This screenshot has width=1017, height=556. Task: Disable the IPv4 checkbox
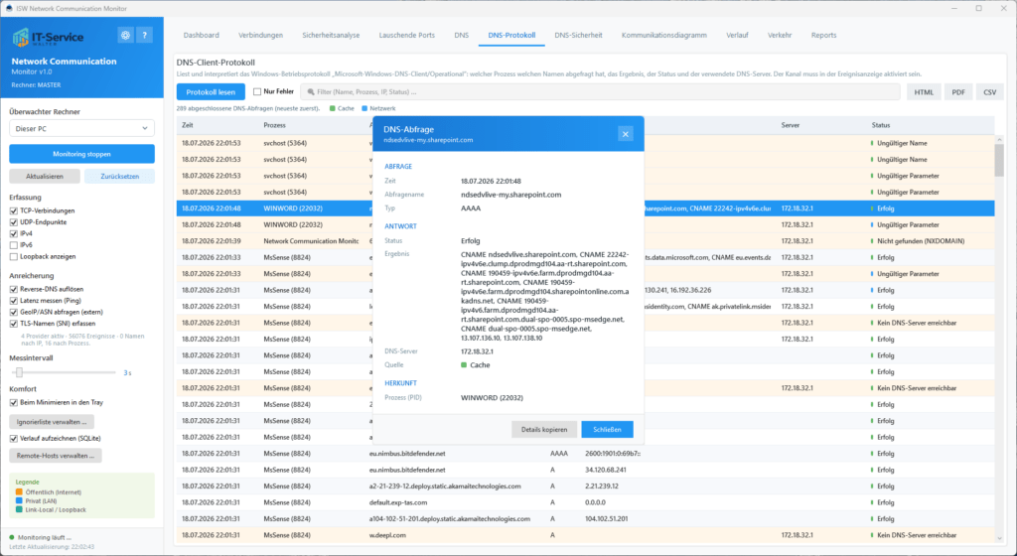(14, 233)
